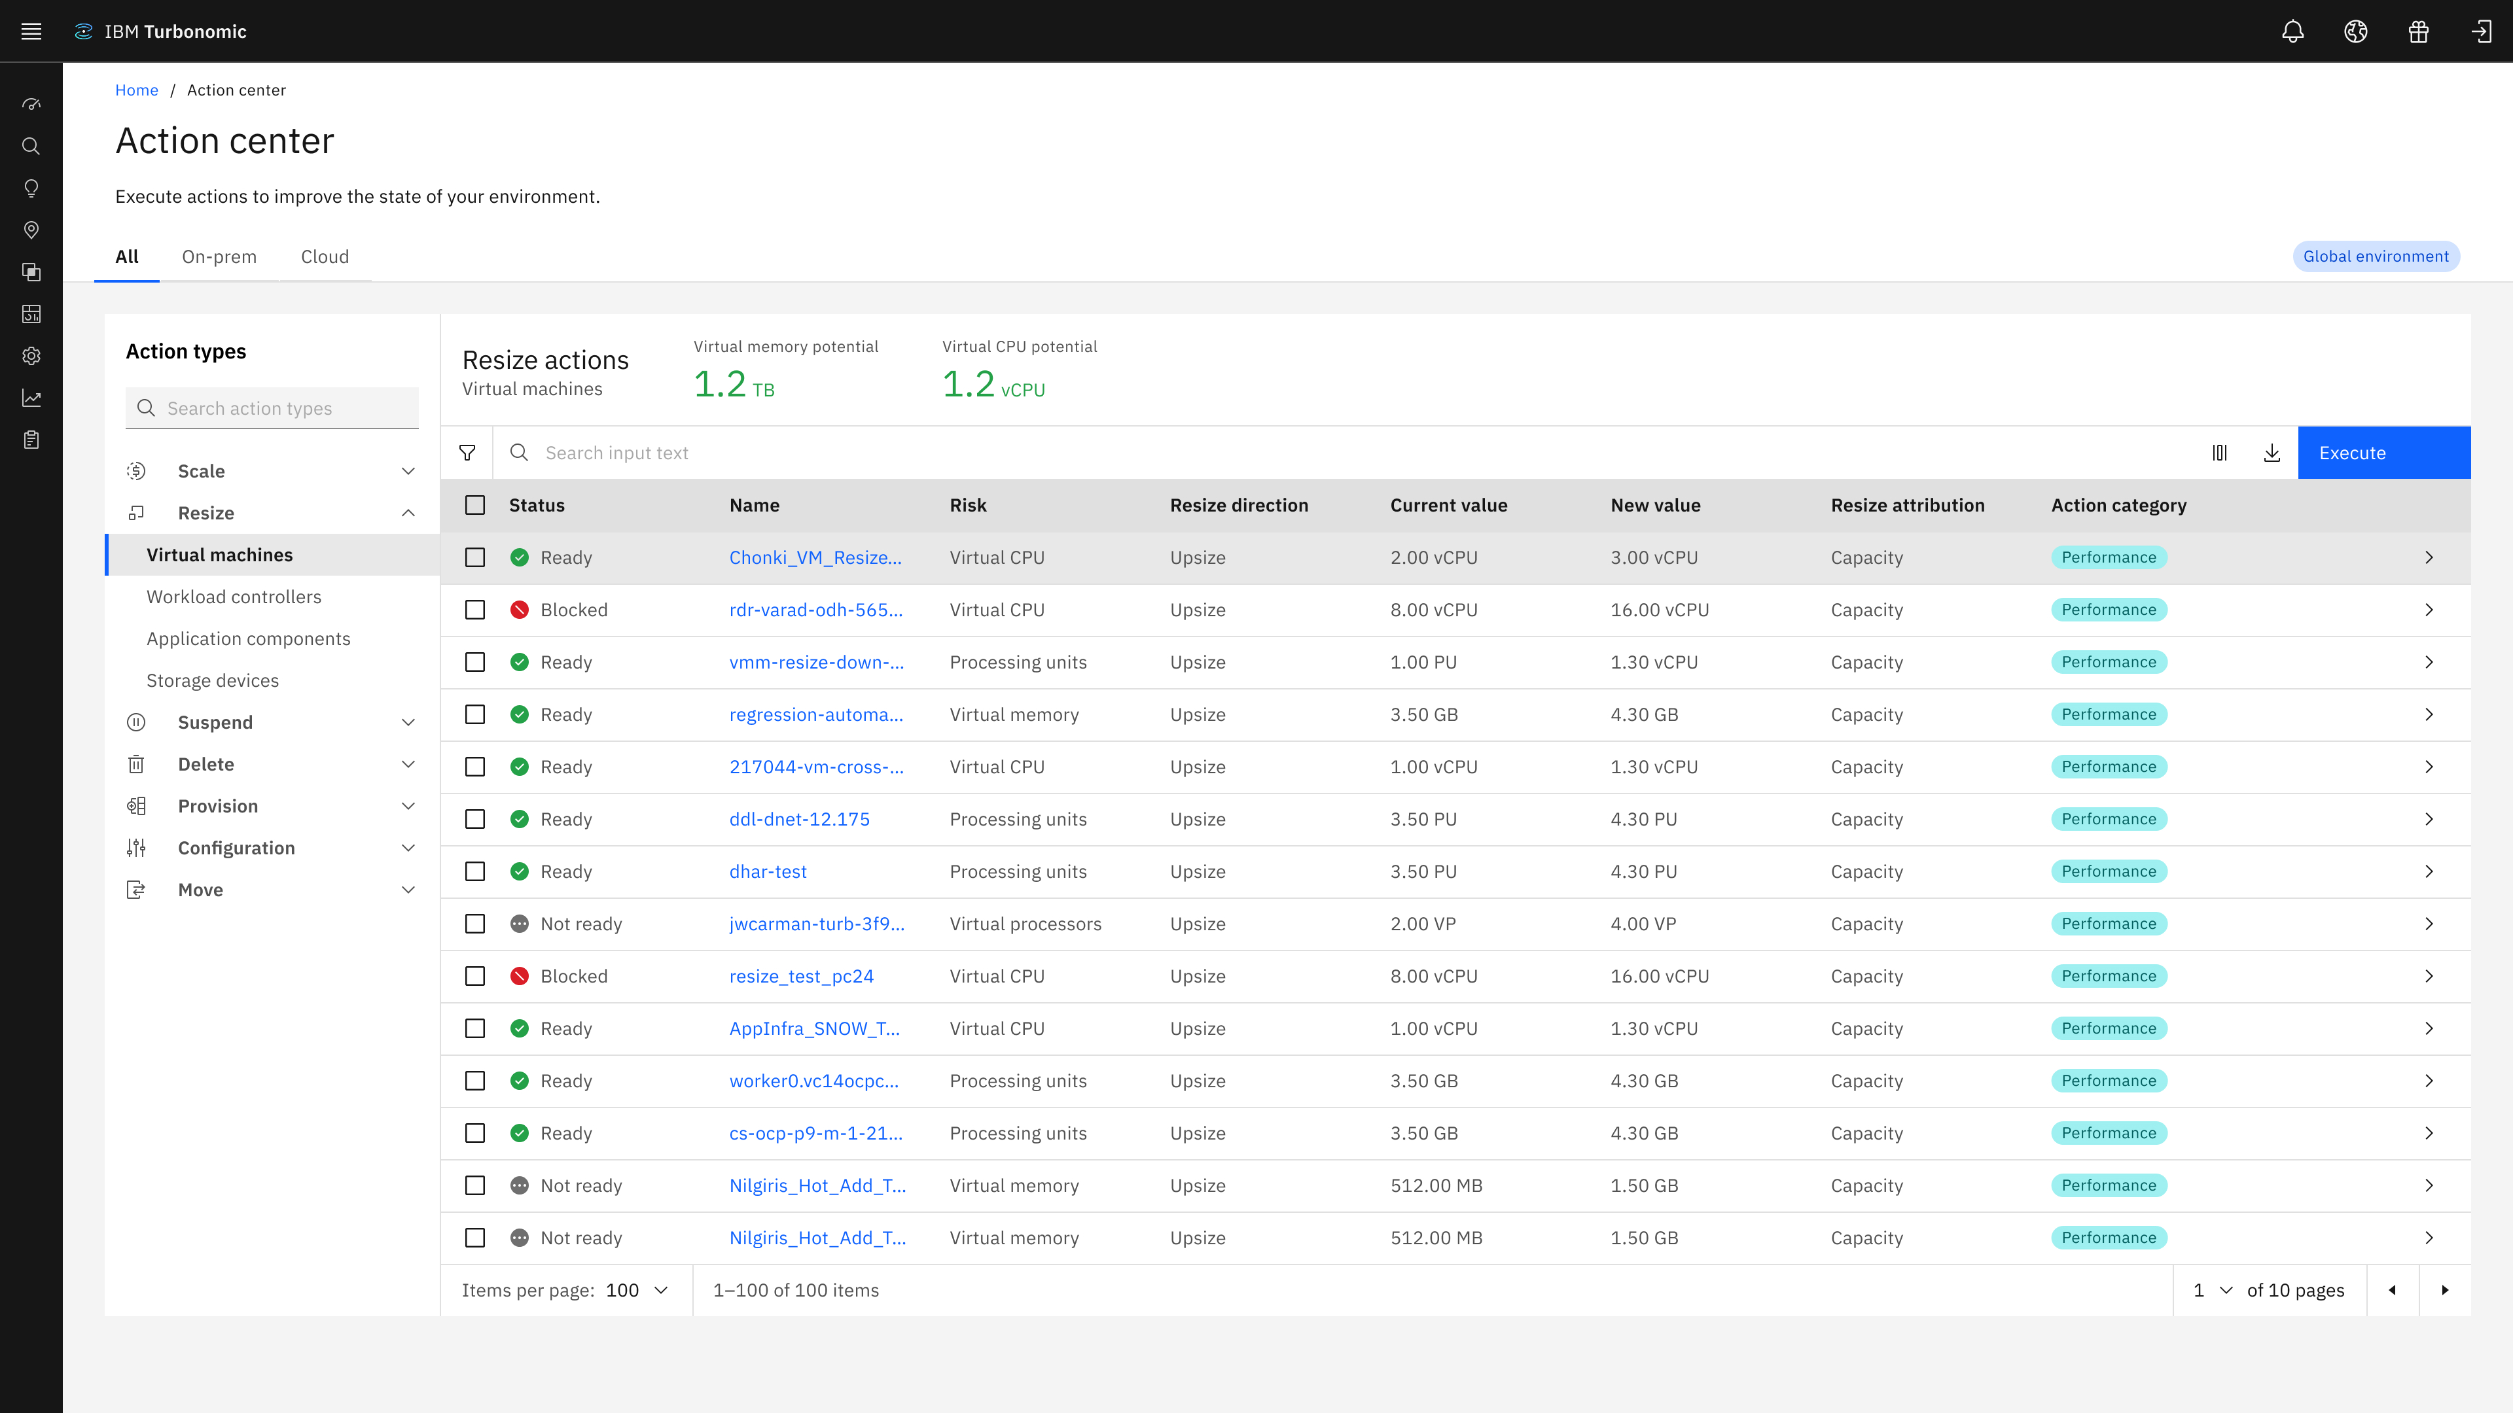Click the globe icon in header
The width and height of the screenshot is (2513, 1413).
[2356, 31]
